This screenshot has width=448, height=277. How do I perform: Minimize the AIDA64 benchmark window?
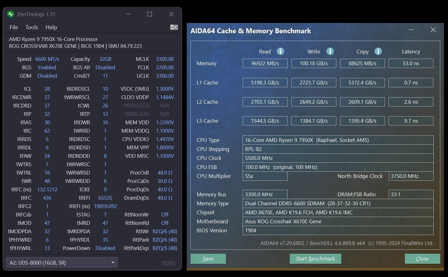pos(411,30)
